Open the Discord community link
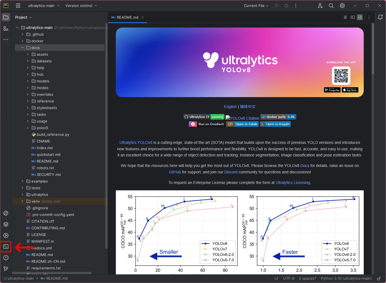The width and height of the screenshot is (386, 283). coord(231,172)
